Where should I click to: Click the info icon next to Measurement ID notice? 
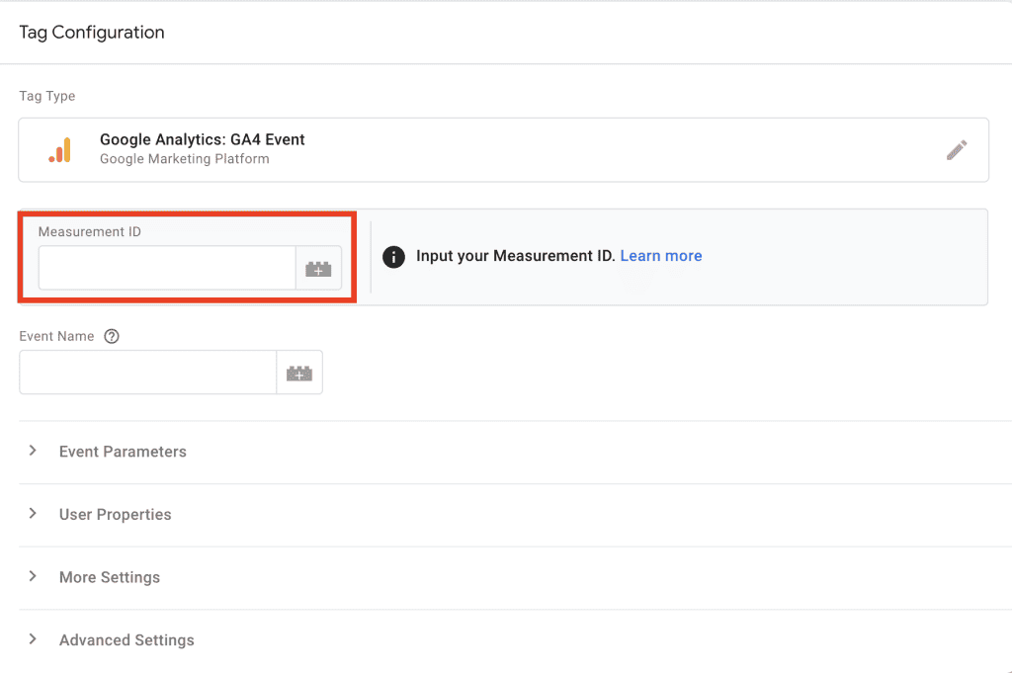[395, 256]
